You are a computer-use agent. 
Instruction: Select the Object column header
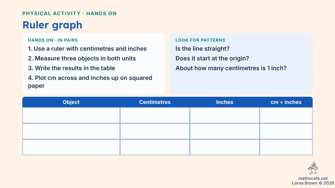pyautogui.click(x=71, y=102)
